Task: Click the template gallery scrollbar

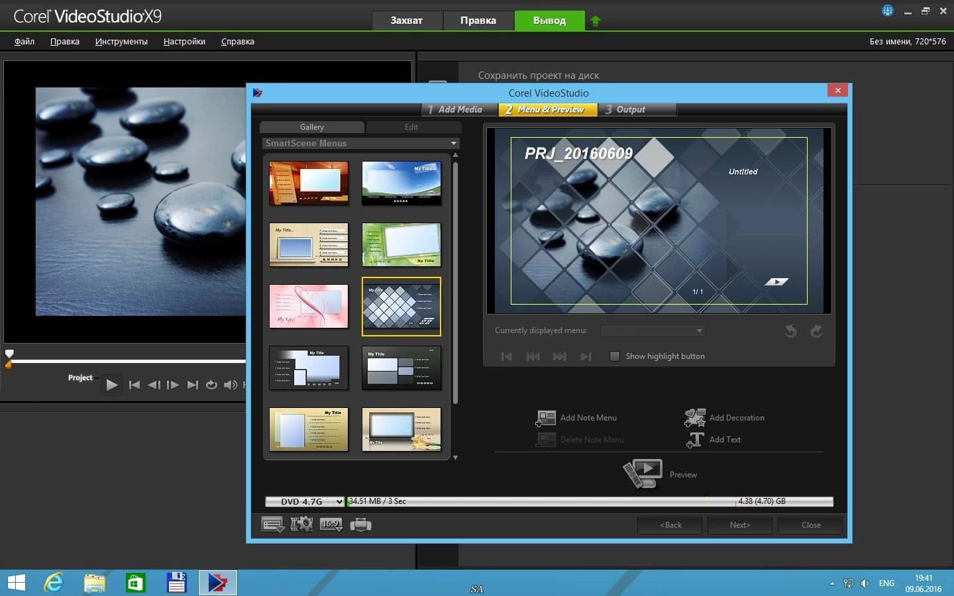Action: click(455, 281)
